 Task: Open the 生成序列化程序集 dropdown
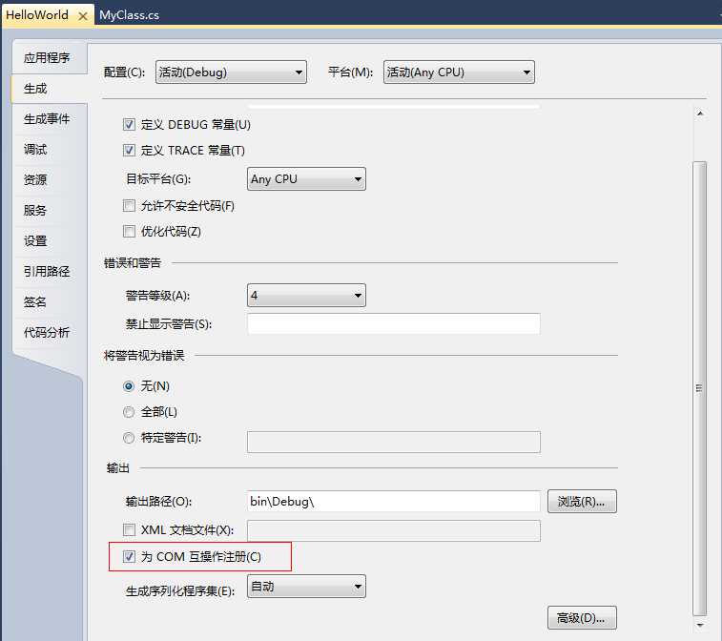306,587
